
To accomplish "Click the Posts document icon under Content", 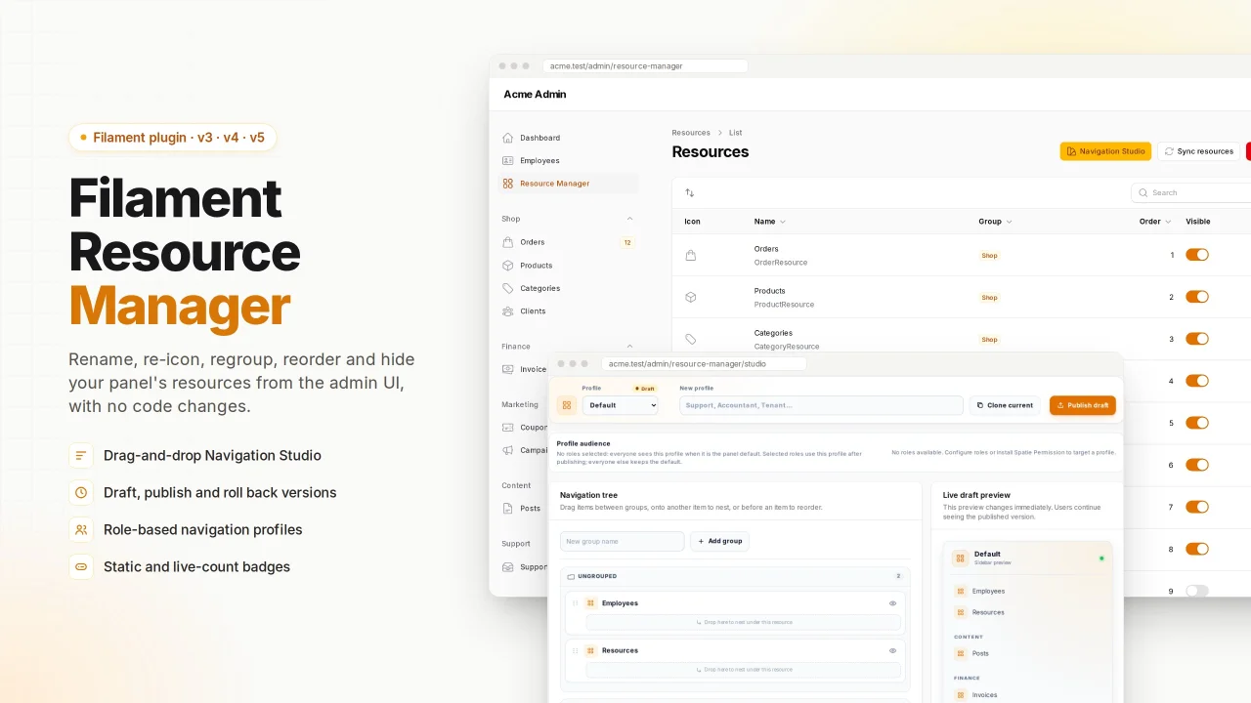I will point(507,509).
